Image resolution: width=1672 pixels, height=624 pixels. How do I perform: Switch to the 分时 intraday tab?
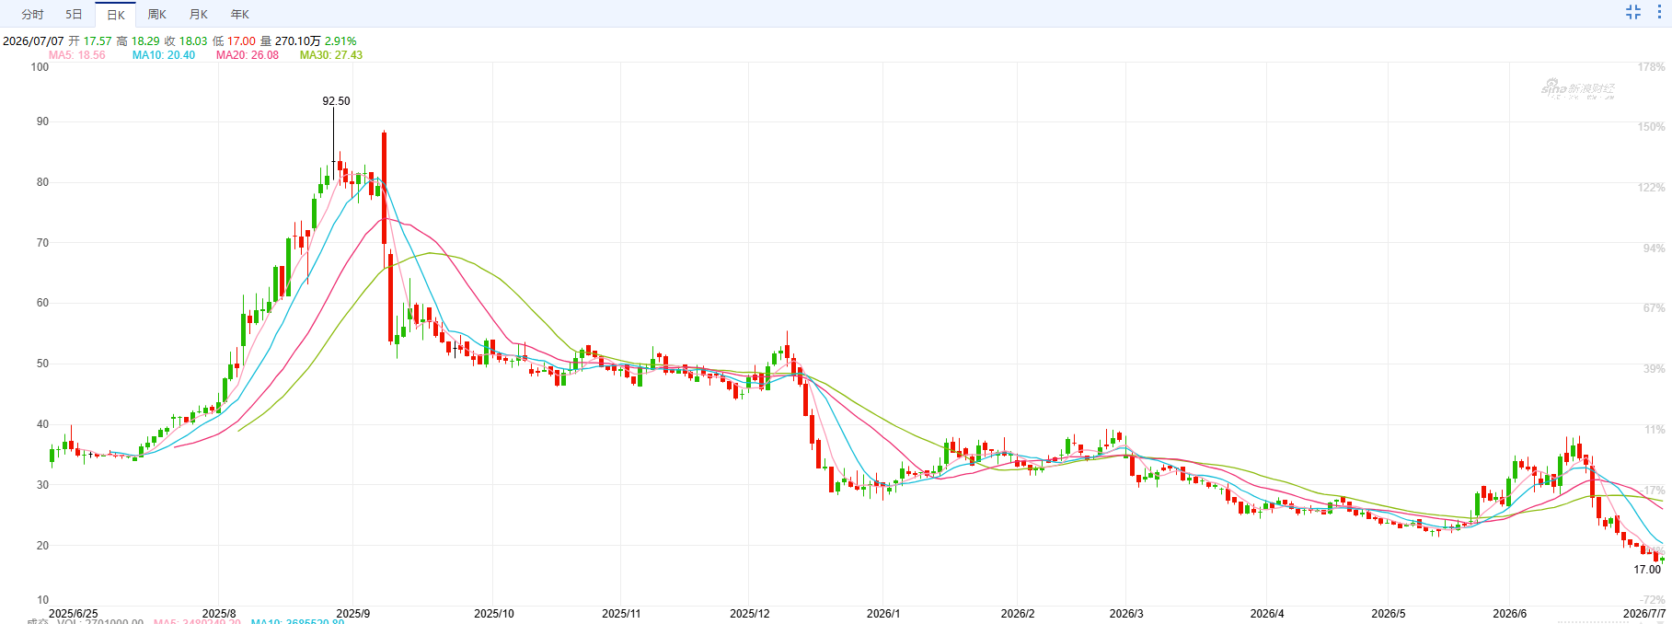32,15
